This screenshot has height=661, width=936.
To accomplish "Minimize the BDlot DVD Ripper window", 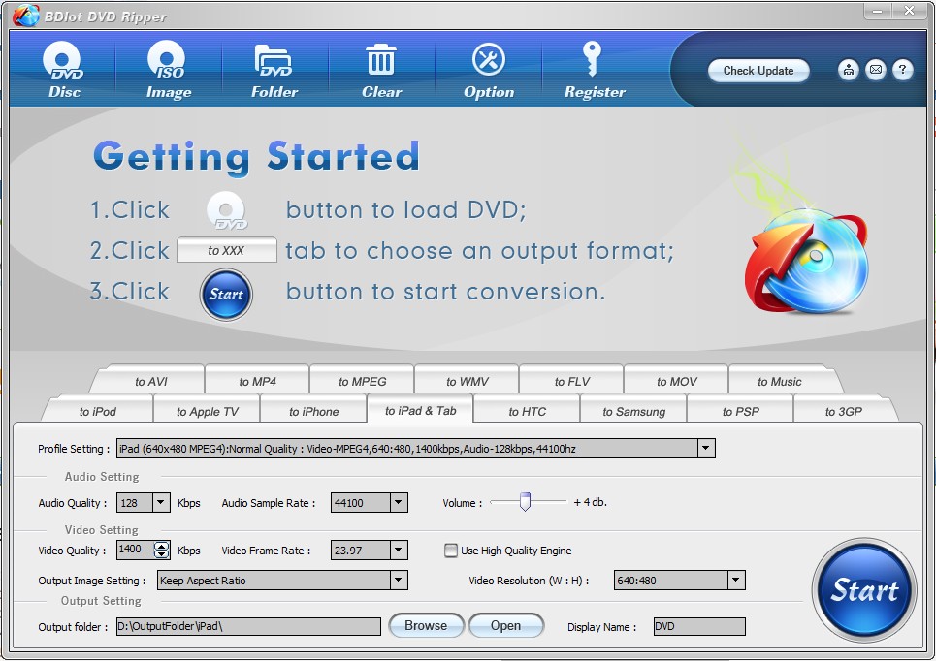I will 878,12.
